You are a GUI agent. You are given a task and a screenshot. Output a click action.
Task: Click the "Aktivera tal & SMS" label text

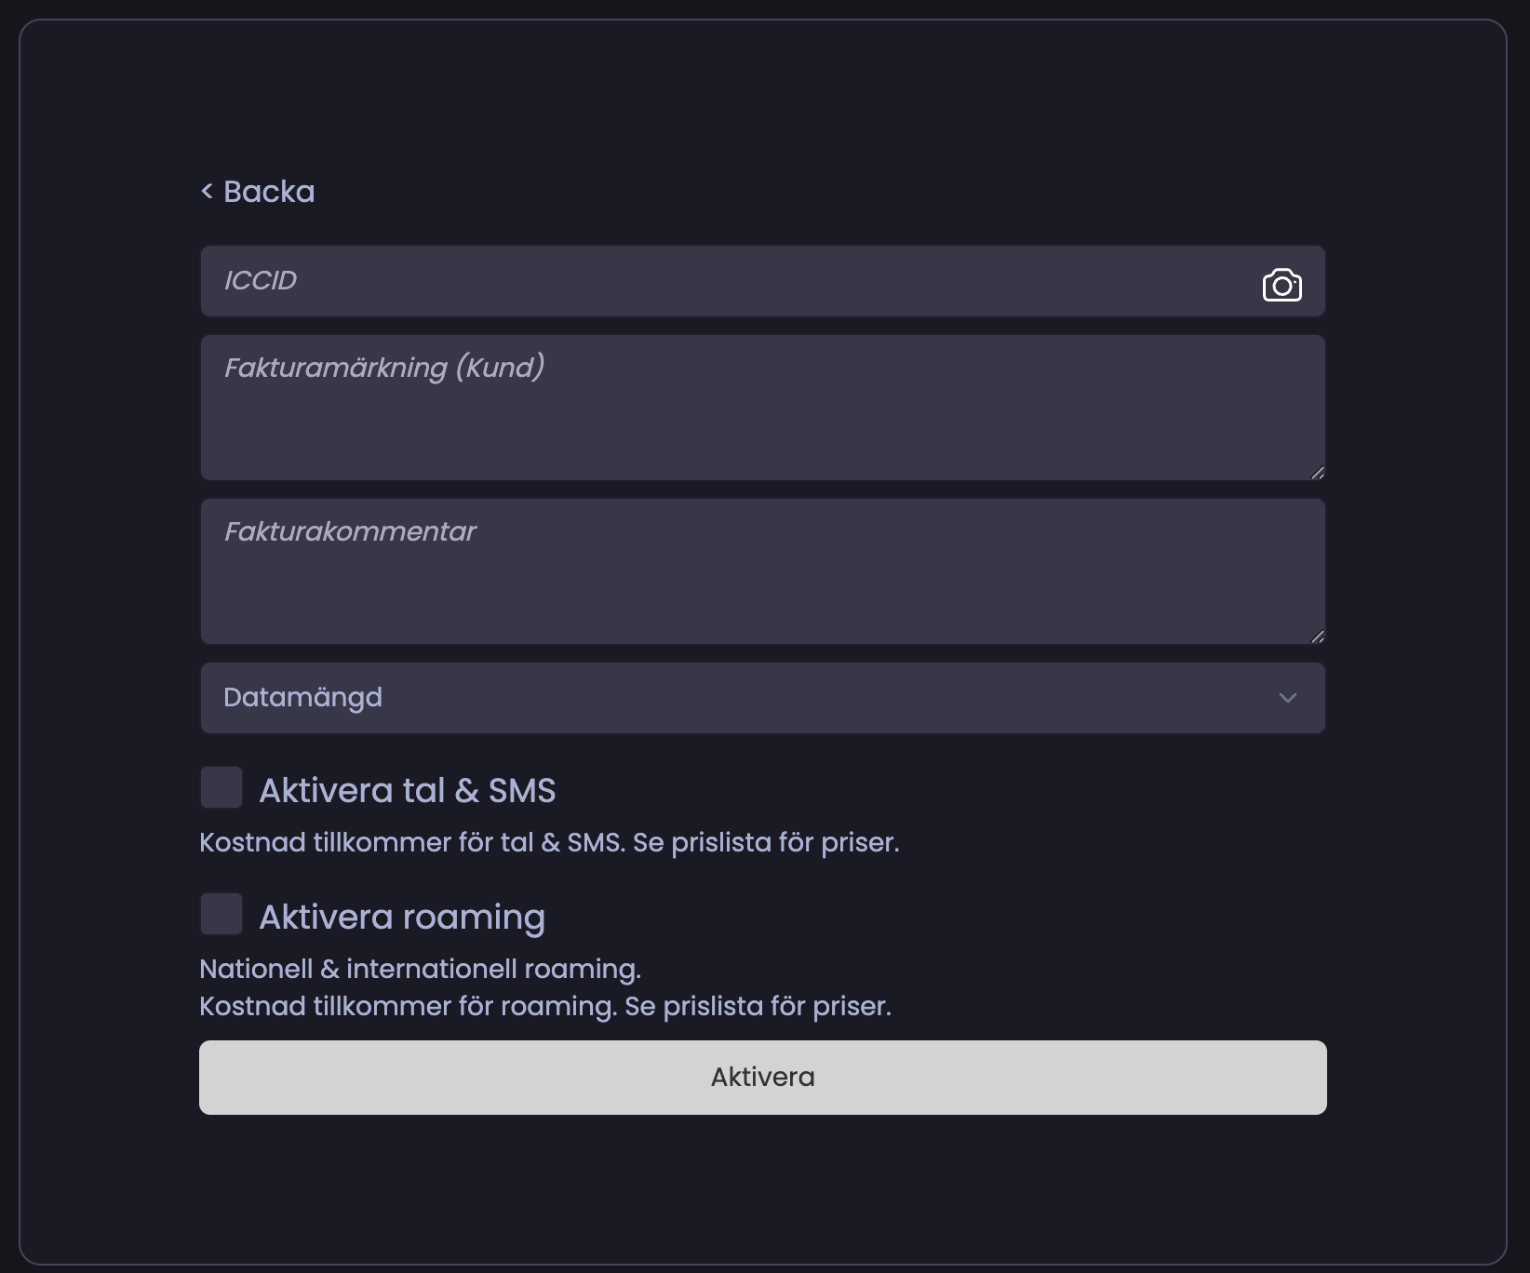coord(407,791)
